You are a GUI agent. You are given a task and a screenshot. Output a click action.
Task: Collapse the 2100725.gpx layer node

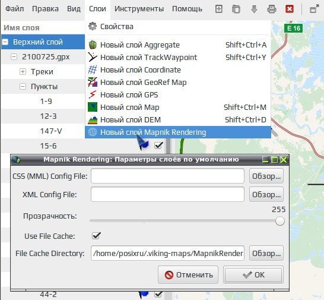pos(14,56)
